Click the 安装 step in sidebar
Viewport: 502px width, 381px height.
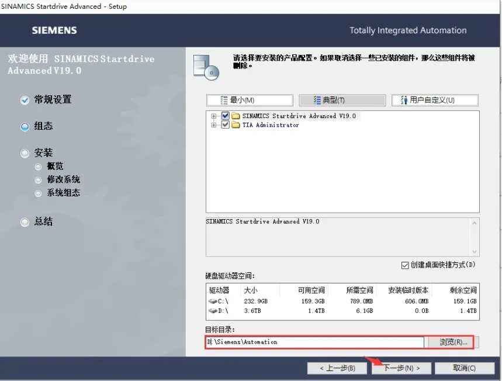[x=43, y=153]
